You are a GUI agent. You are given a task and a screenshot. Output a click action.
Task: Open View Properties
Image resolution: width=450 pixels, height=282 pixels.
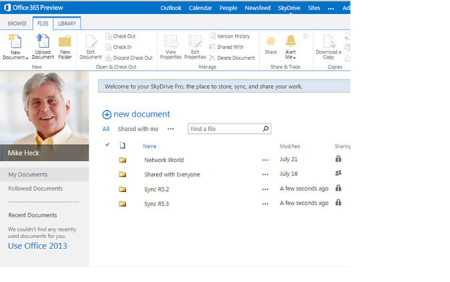(171, 47)
